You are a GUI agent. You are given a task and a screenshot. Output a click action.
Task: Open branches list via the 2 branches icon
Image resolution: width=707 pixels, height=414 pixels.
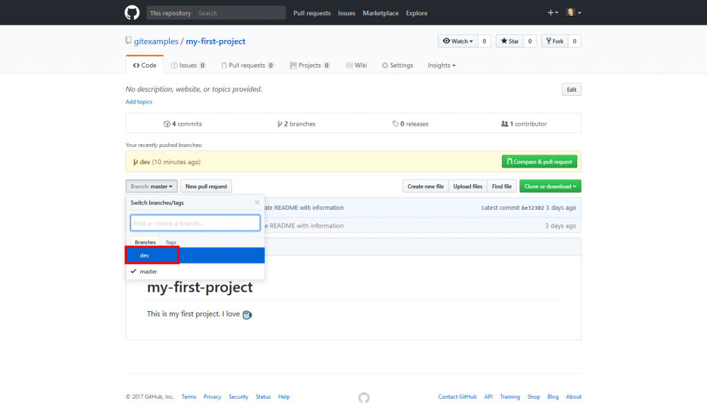click(x=278, y=124)
